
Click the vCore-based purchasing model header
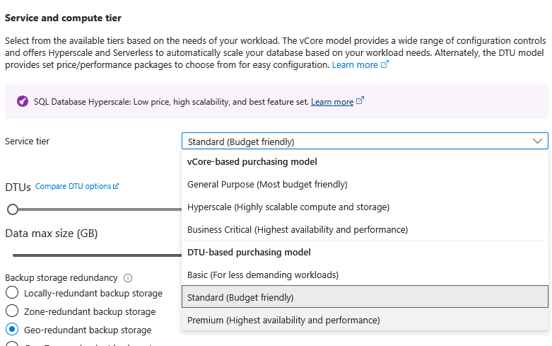click(x=252, y=162)
